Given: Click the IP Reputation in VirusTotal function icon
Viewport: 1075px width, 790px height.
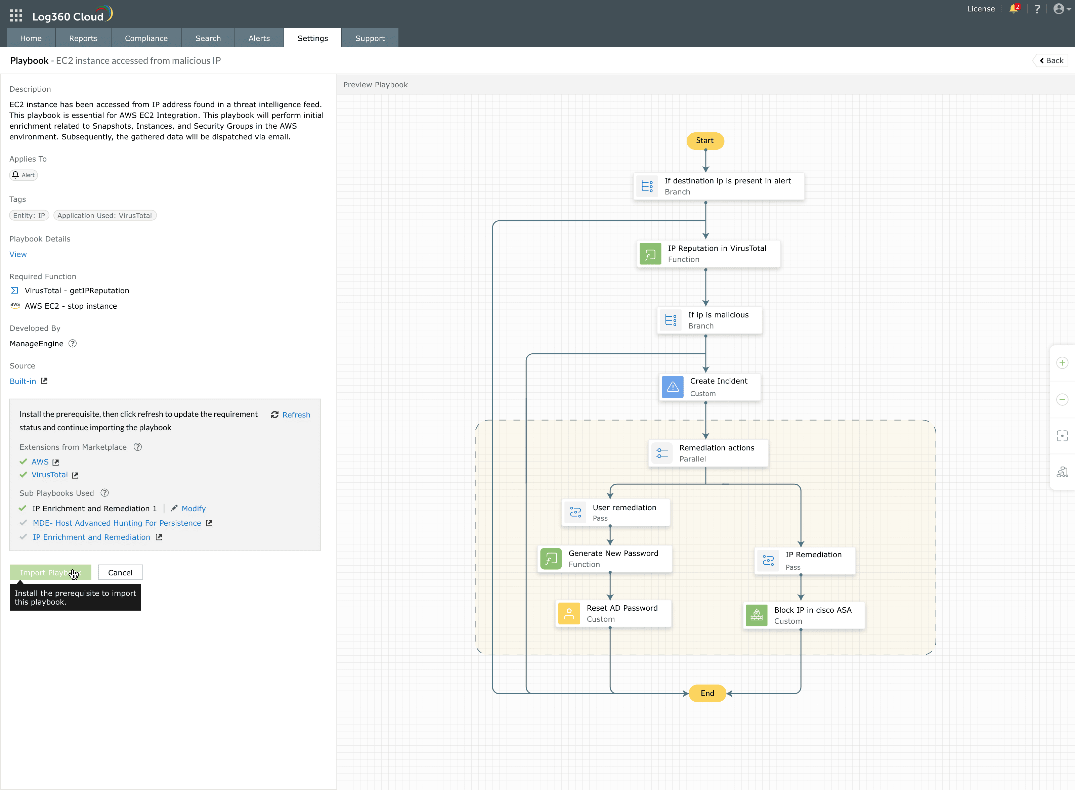Looking at the screenshot, I should pos(650,254).
